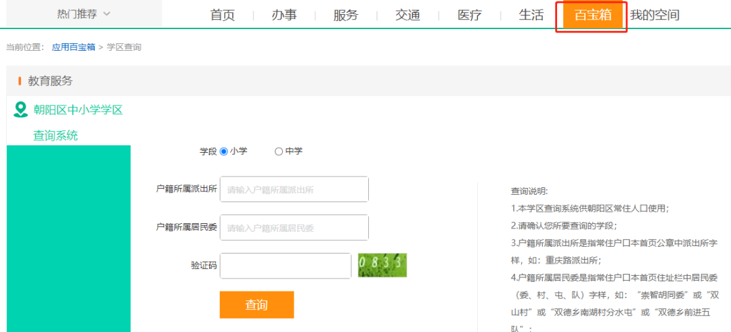Expand the 热门推荐 dropdown

coord(83,14)
